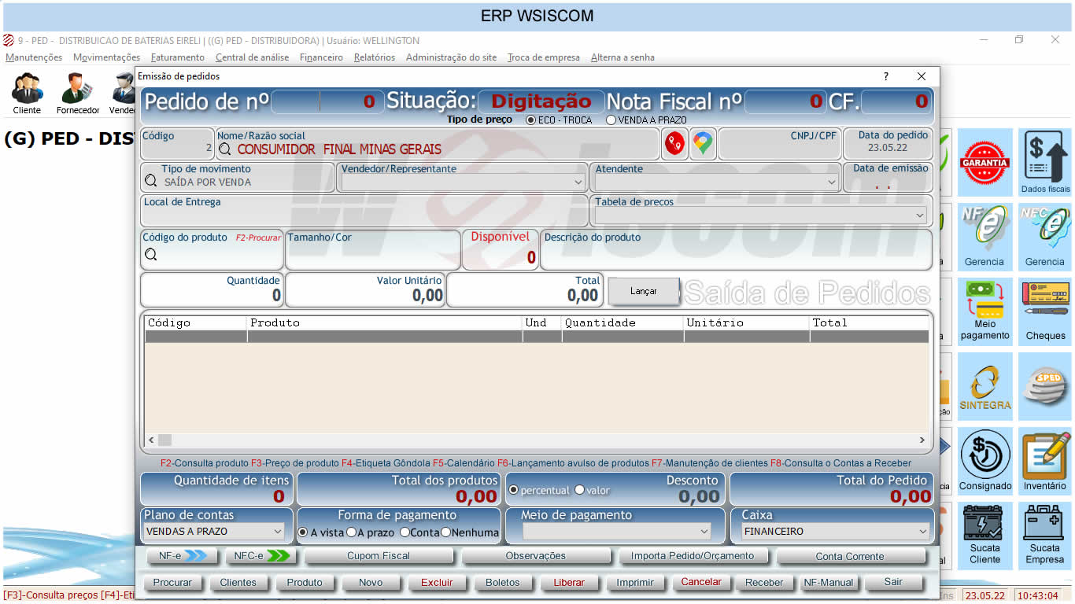This screenshot has width=1075, height=604.
Task: Click the Lançar button
Action: point(643,291)
